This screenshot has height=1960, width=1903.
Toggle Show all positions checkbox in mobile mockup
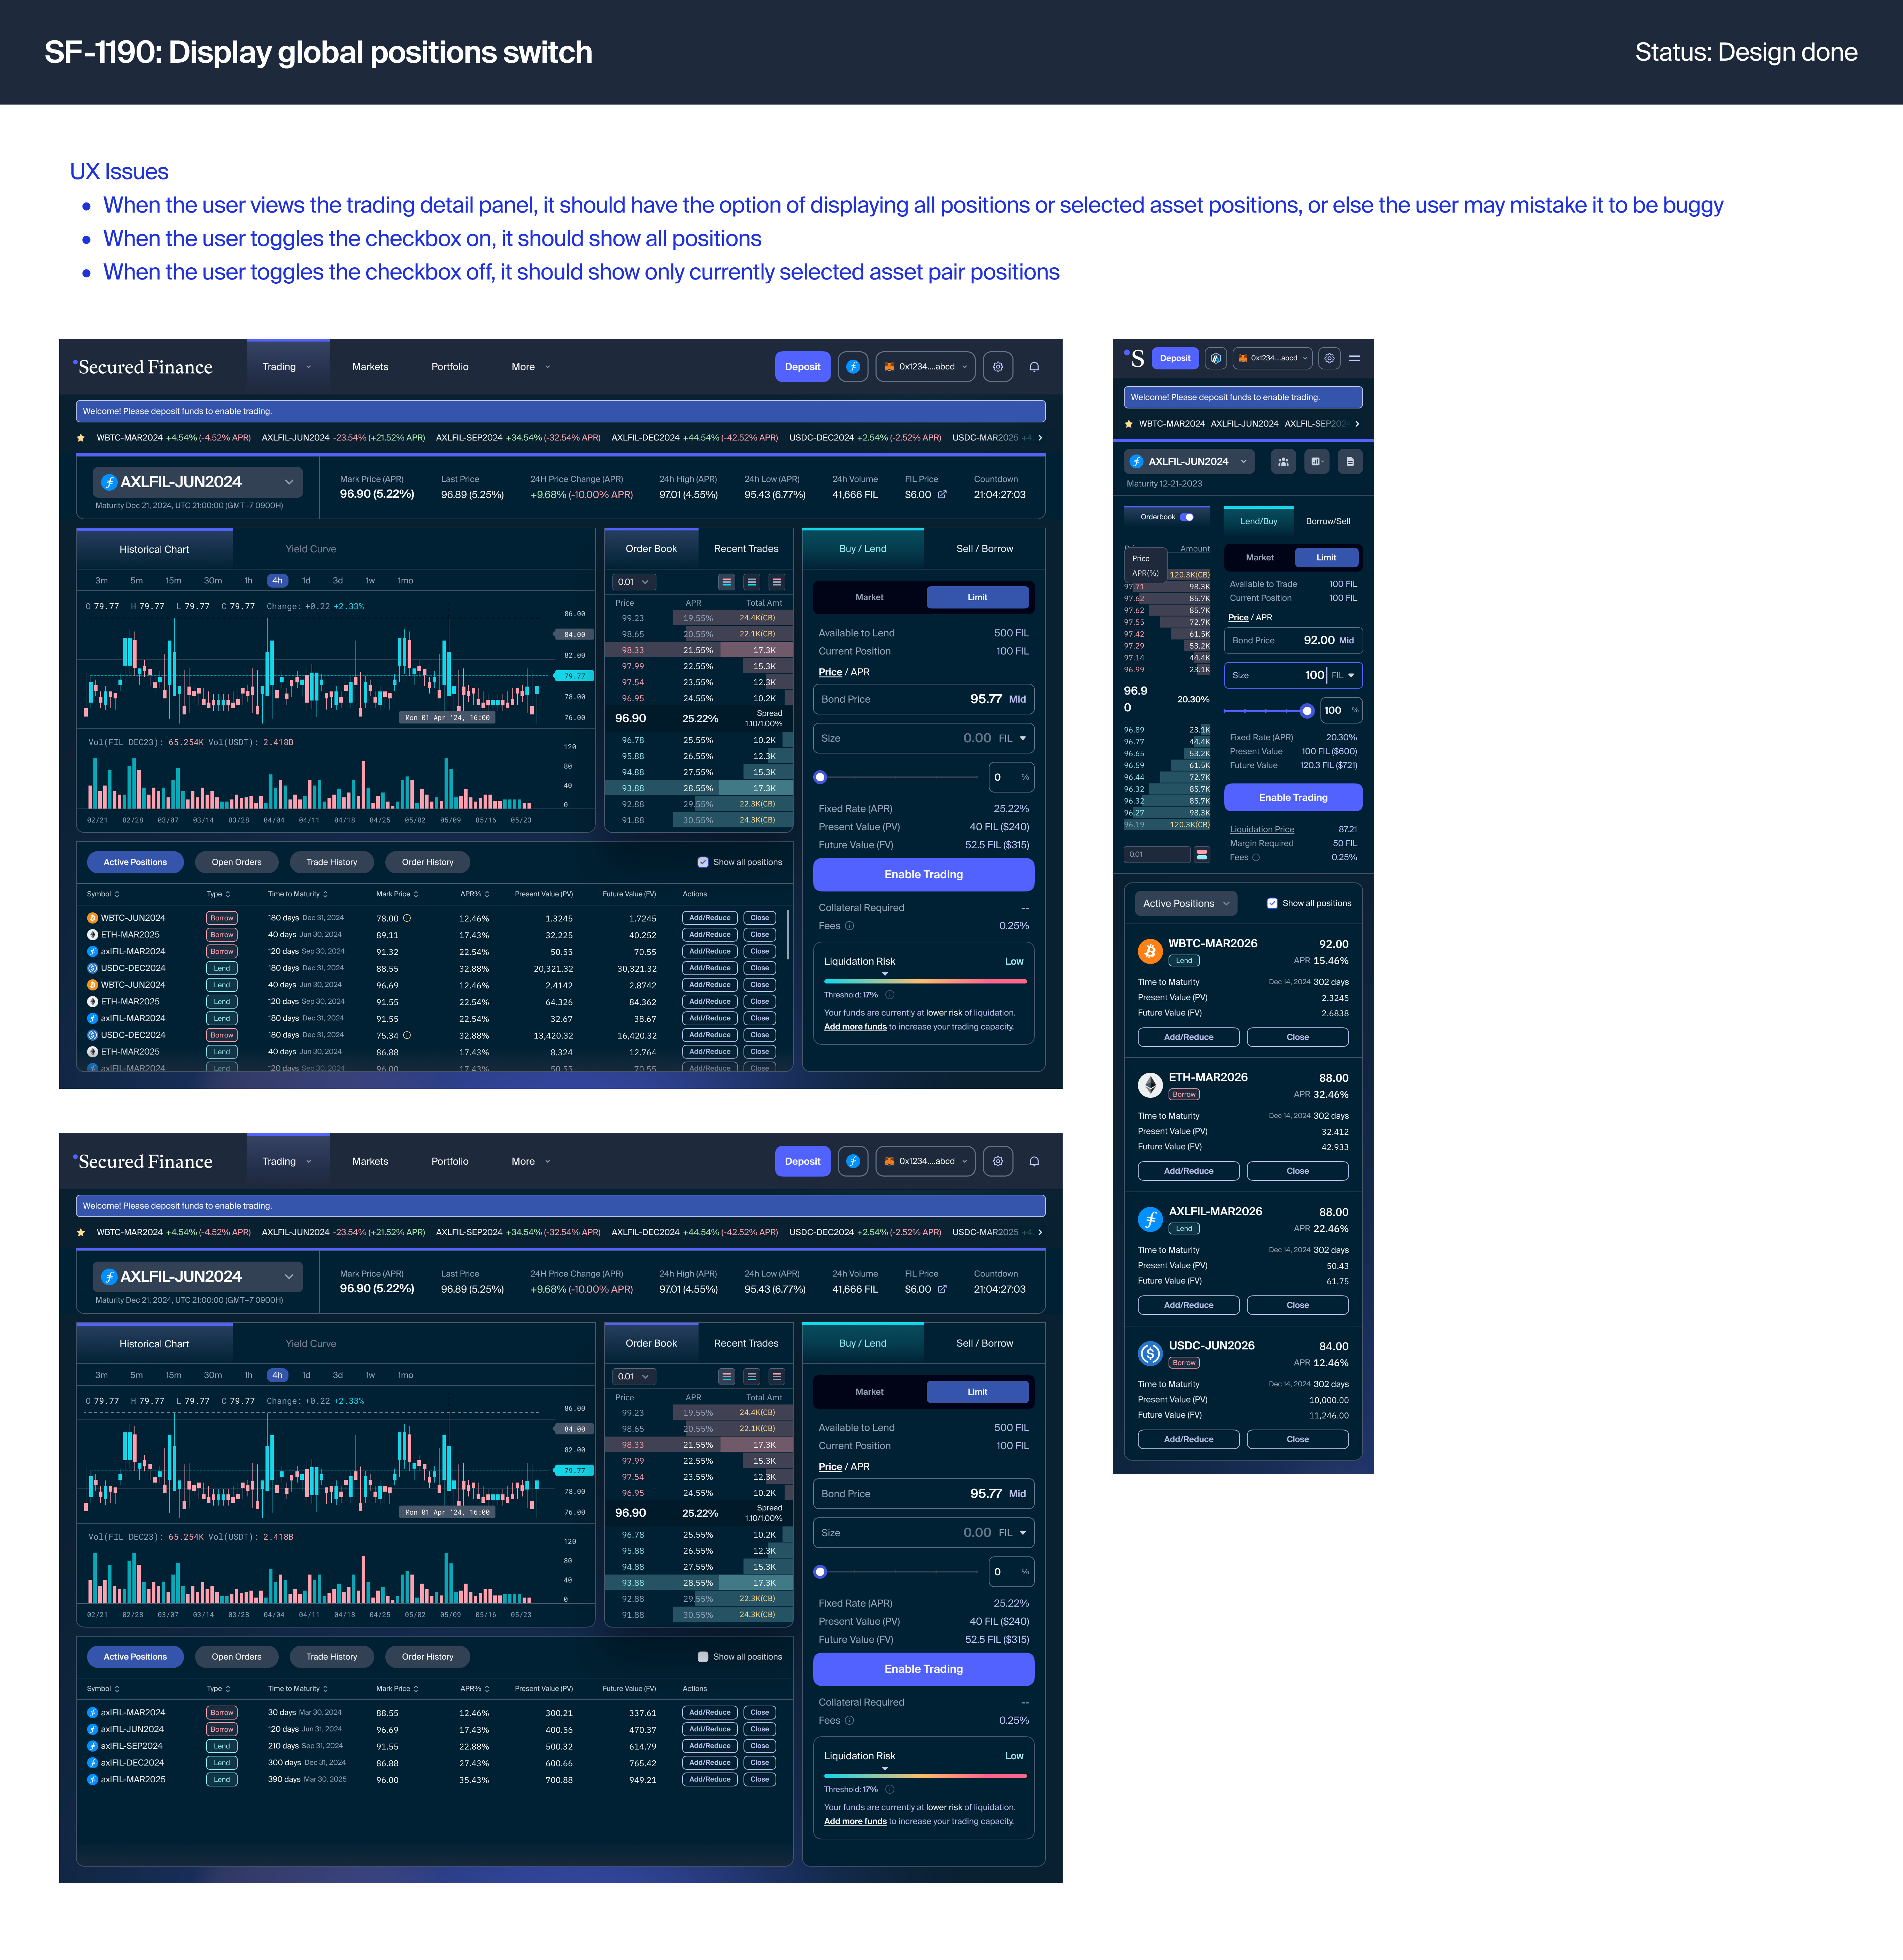coord(1272,904)
